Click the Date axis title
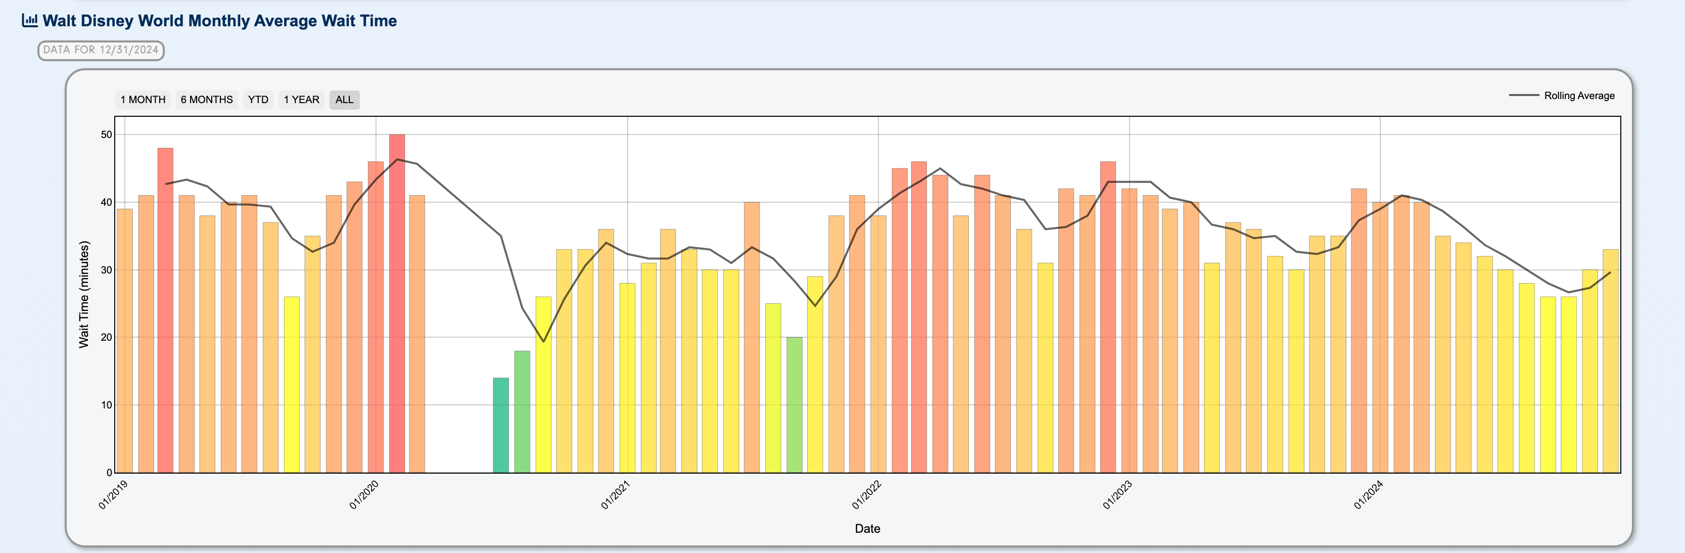This screenshot has width=1685, height=553. tap(867, 529)
